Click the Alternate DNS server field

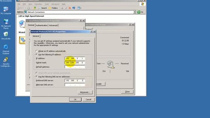click(x=75, y=85)
